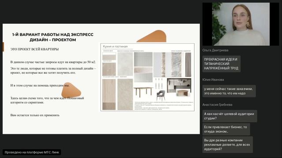Image resolution: width=282 pixels, height=158 pixels.
Task: Click the grey chair image in moodboard
Action: pyautogui.click(x=160, y=95)
